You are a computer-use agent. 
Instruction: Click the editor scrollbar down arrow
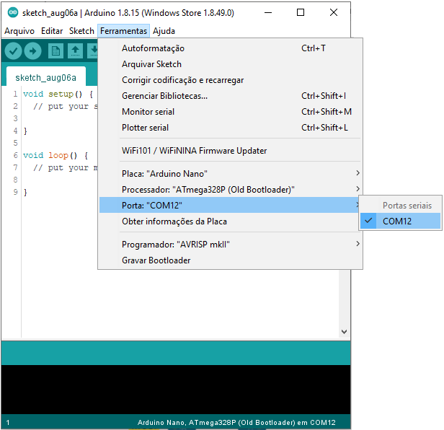tap(344, 331)
